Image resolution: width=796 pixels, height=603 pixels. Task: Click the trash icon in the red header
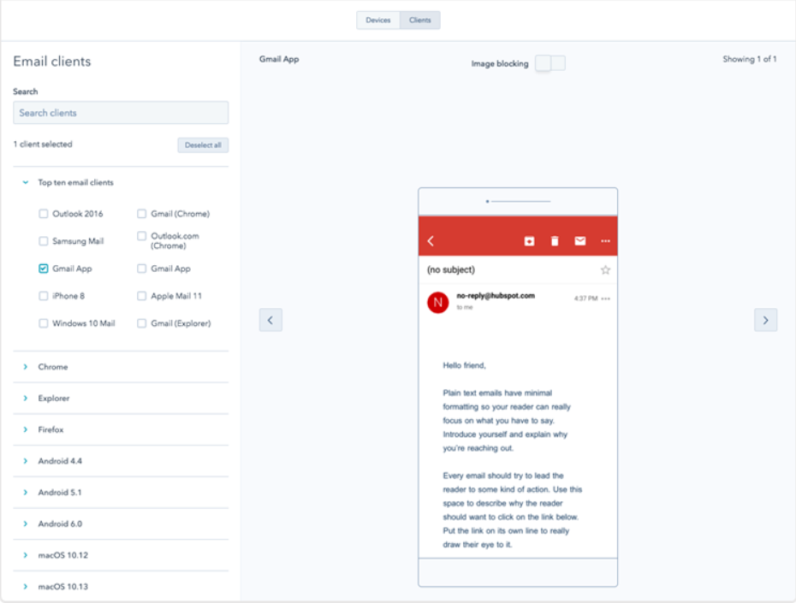555,241
